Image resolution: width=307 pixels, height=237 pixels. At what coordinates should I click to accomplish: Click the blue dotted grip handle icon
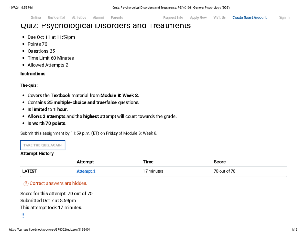click(23, 215)
